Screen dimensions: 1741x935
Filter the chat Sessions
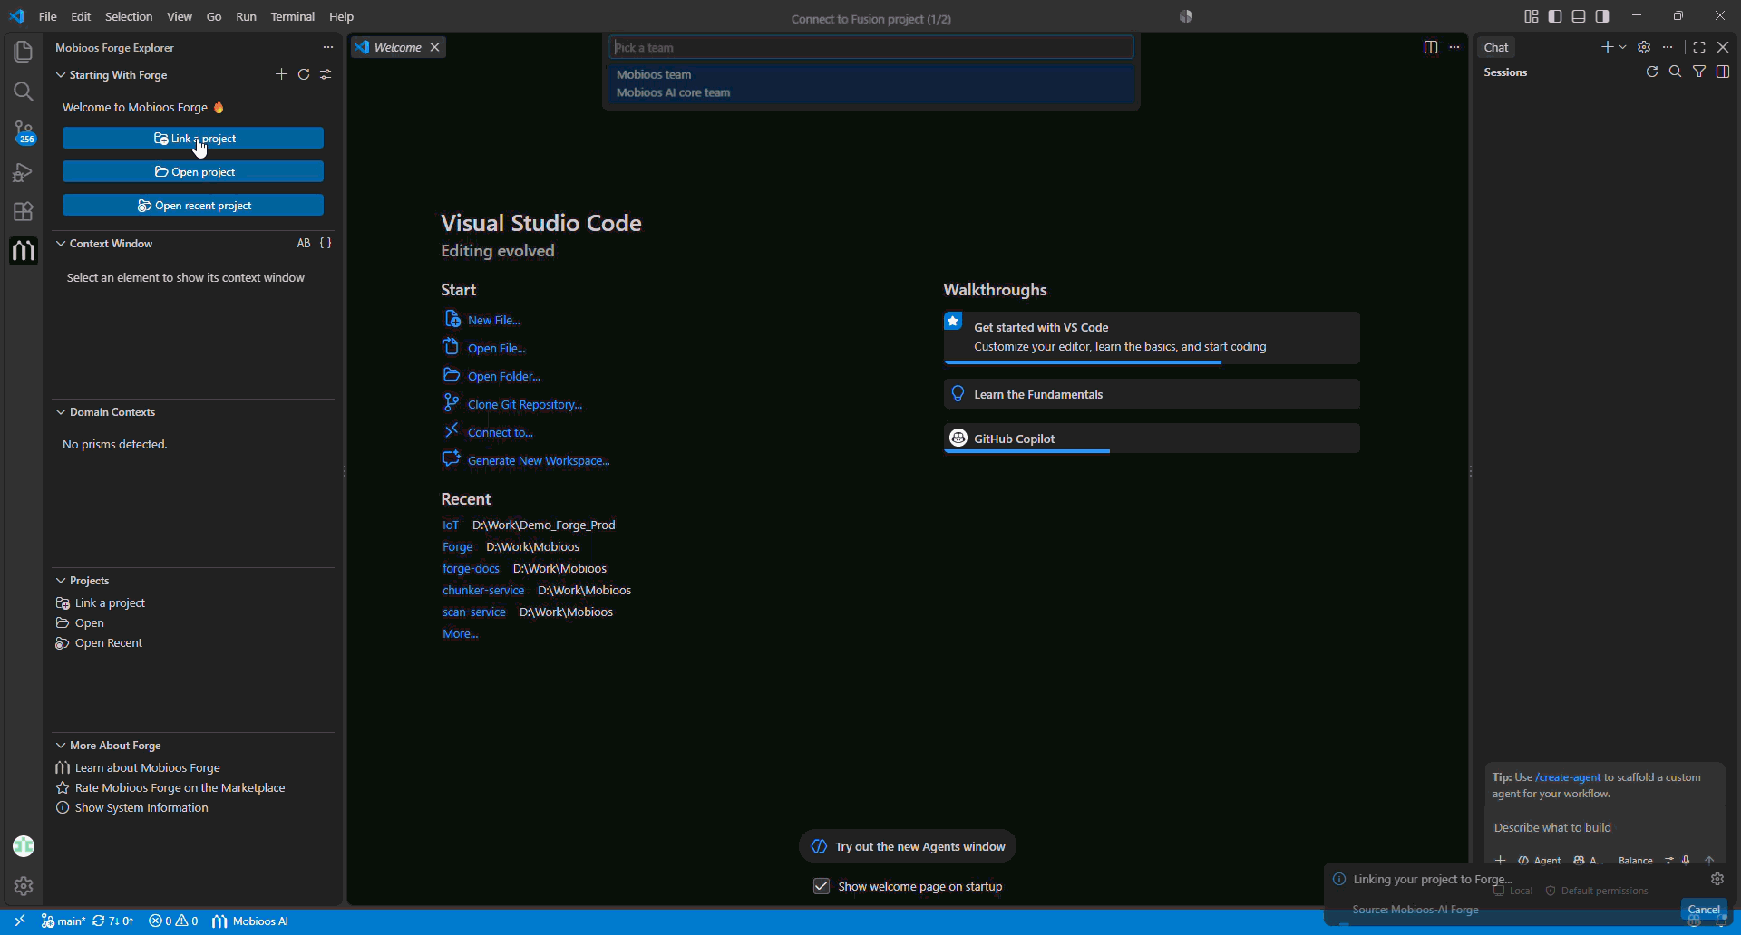point(1699,72)
